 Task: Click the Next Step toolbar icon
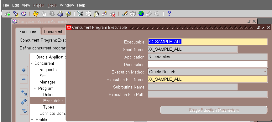(44, 14)
